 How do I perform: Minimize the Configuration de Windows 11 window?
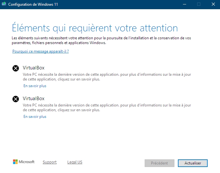pyautogui.click(x=185, y=4)
